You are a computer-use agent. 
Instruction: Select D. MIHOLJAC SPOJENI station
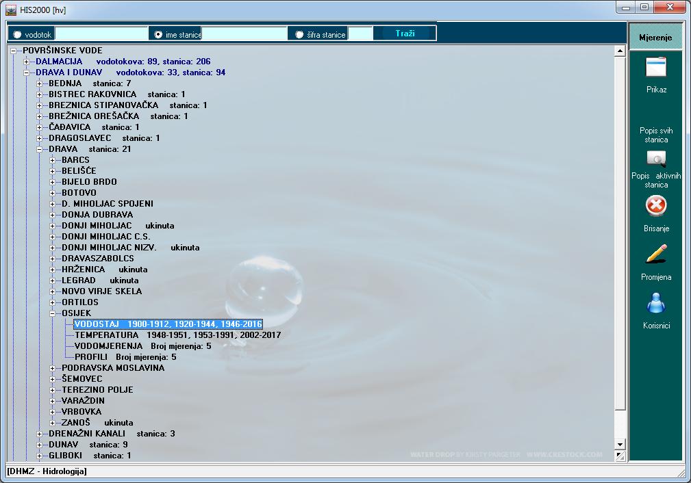[x=108, y=204]
